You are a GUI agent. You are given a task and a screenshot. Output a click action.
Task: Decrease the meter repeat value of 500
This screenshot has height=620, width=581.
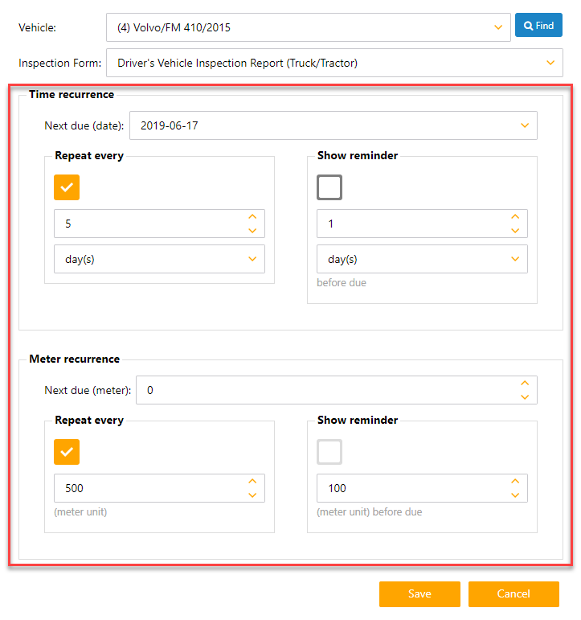point(252,495)
